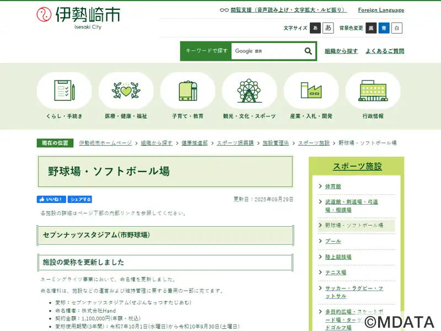Switch background color to black 黒
The width and height of the screenshot is (441, 331).
point(371,28)
